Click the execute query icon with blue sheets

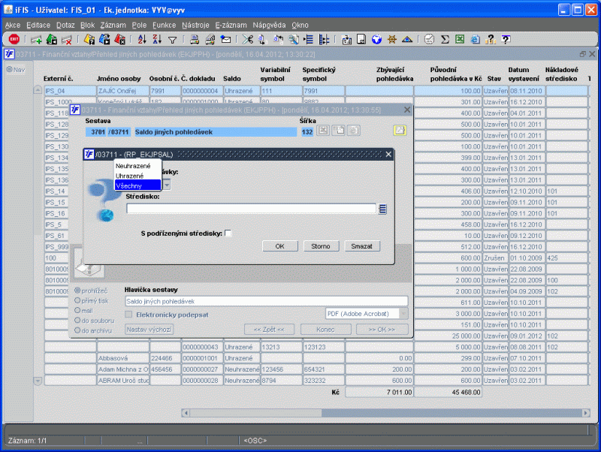tap(104, 39)
